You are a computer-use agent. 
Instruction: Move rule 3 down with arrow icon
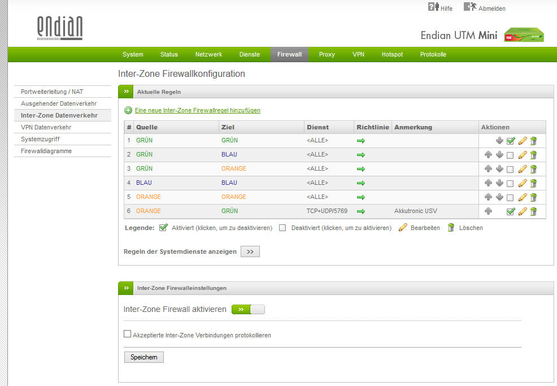click(499, 169)
